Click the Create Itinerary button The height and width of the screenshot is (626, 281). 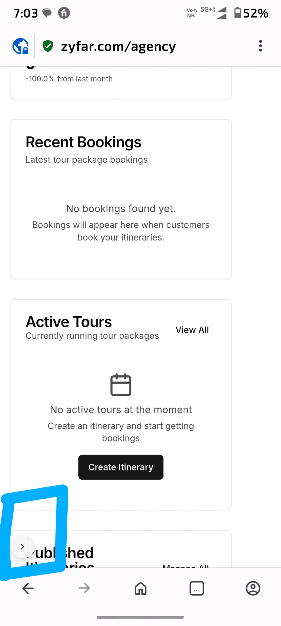(x=121, y=467)
